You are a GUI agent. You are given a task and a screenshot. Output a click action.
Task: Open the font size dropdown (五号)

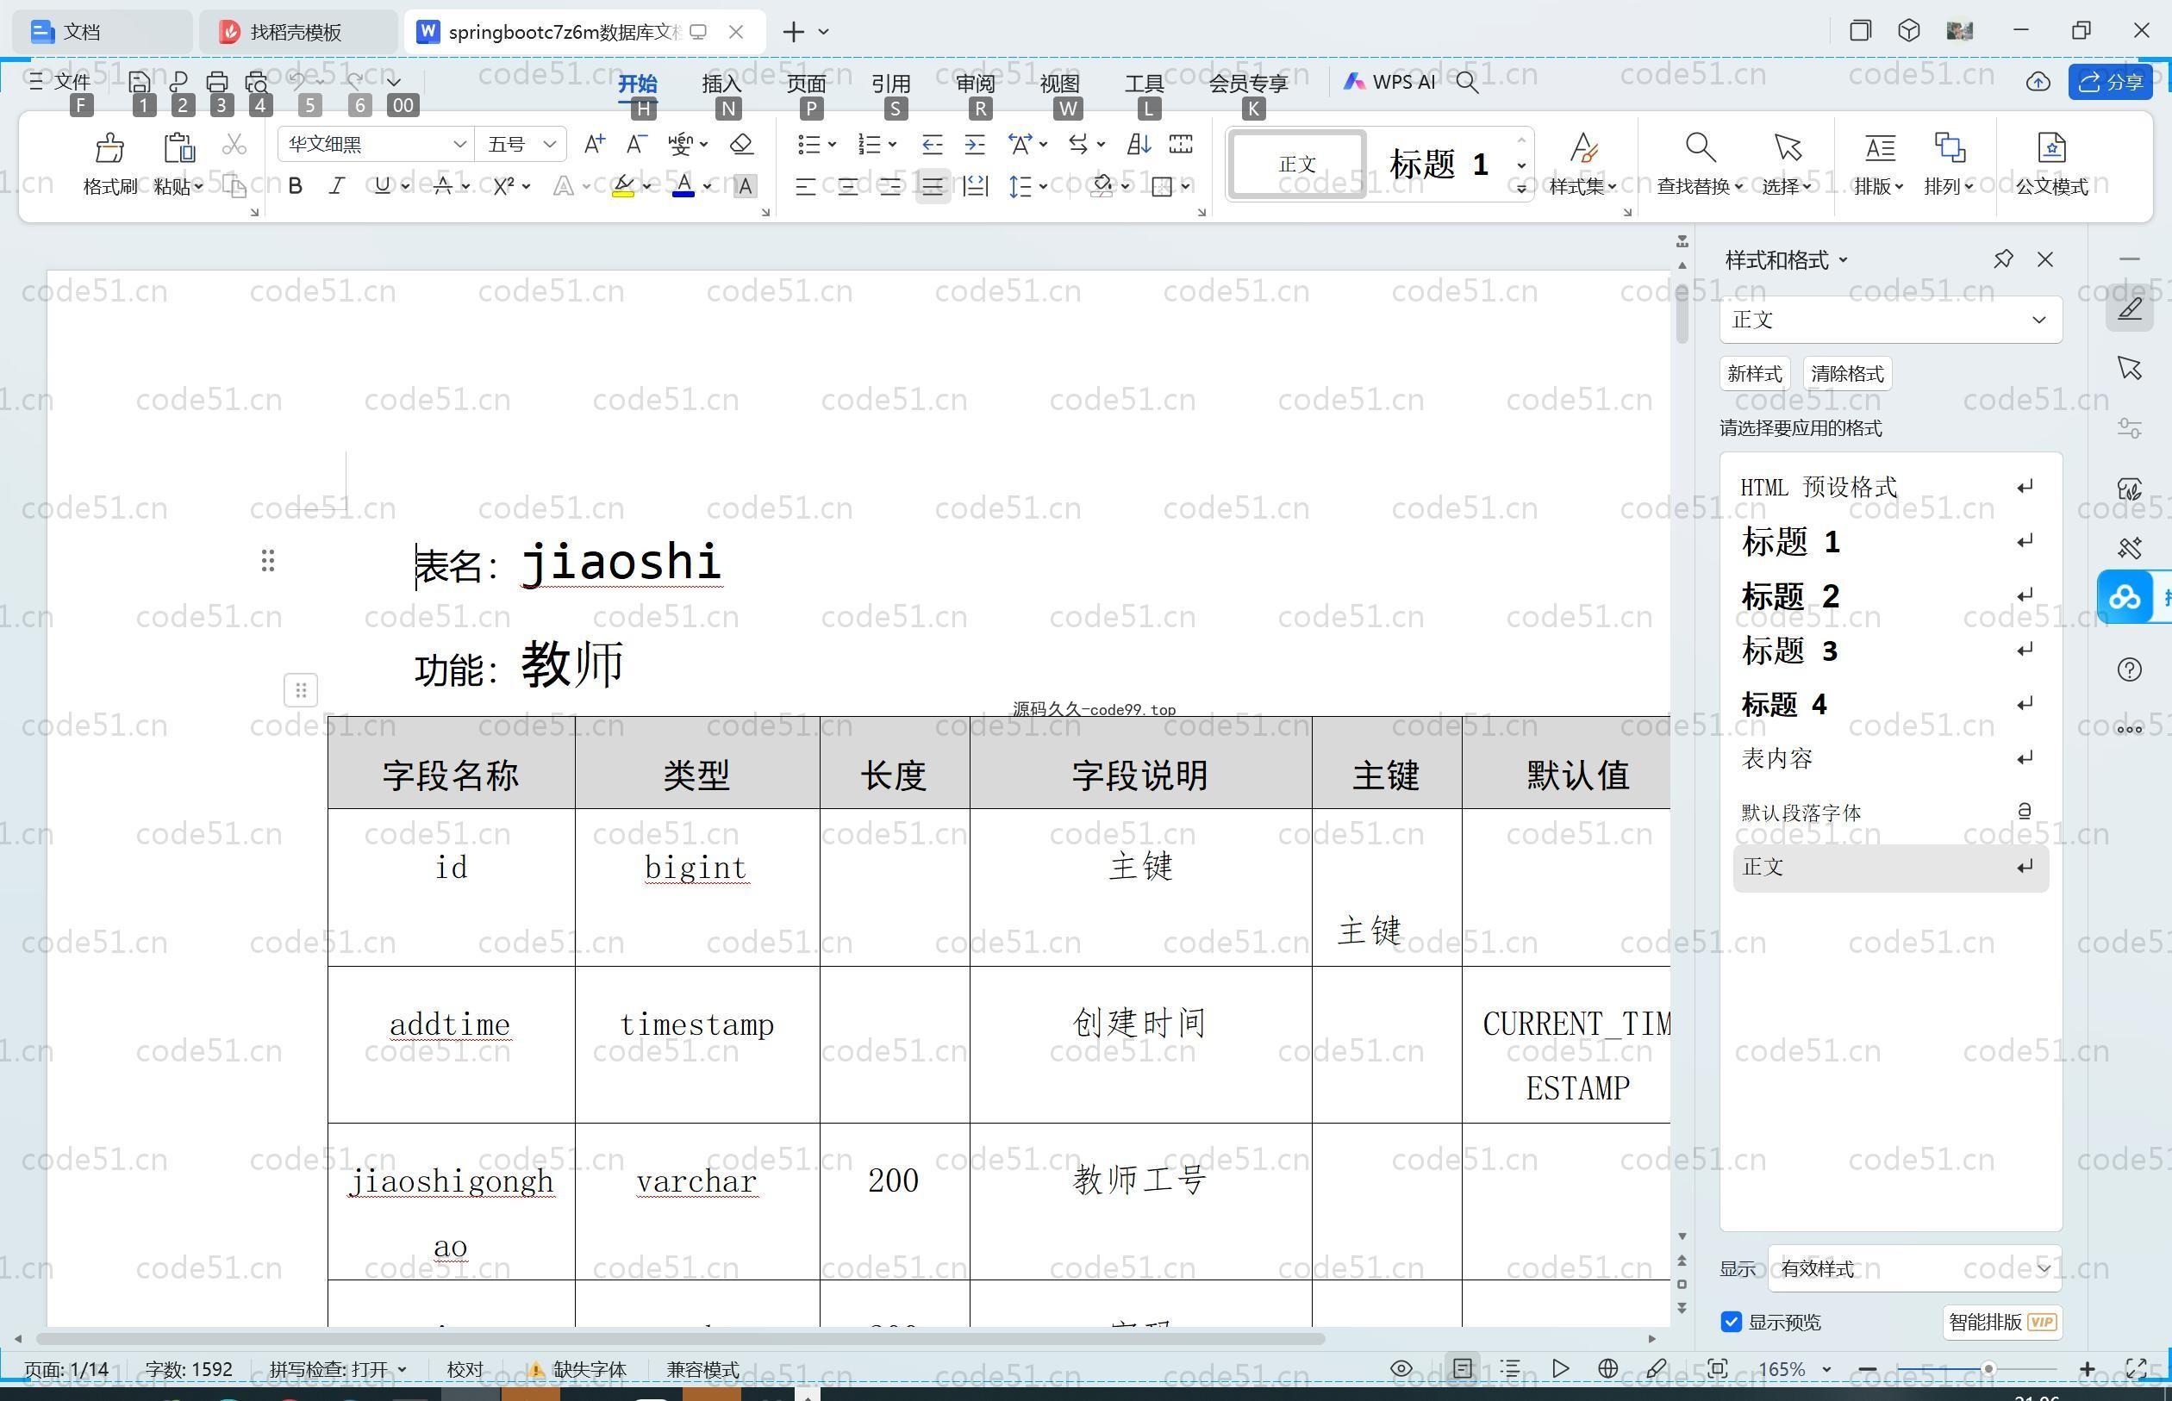click(549, 145)
